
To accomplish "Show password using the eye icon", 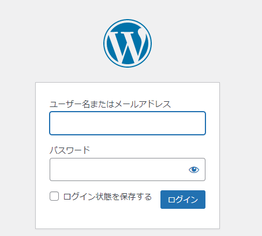I will [194, 169].
